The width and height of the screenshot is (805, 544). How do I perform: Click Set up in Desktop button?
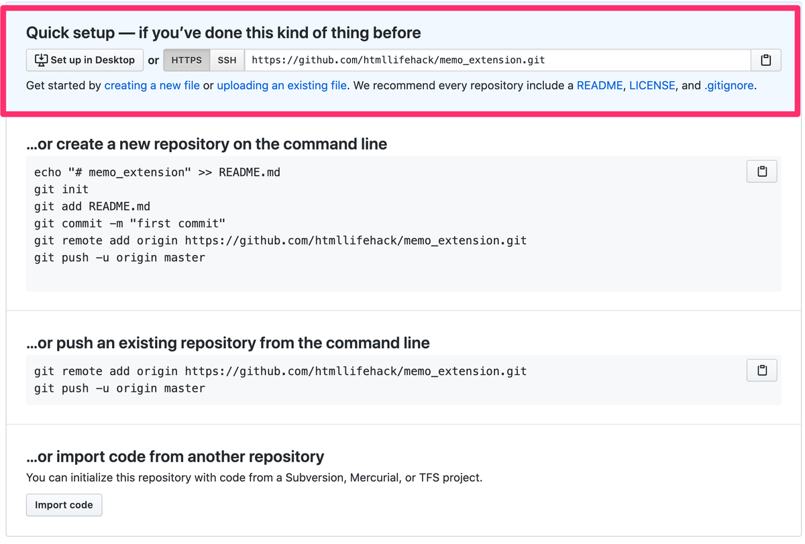pos(85,60)
